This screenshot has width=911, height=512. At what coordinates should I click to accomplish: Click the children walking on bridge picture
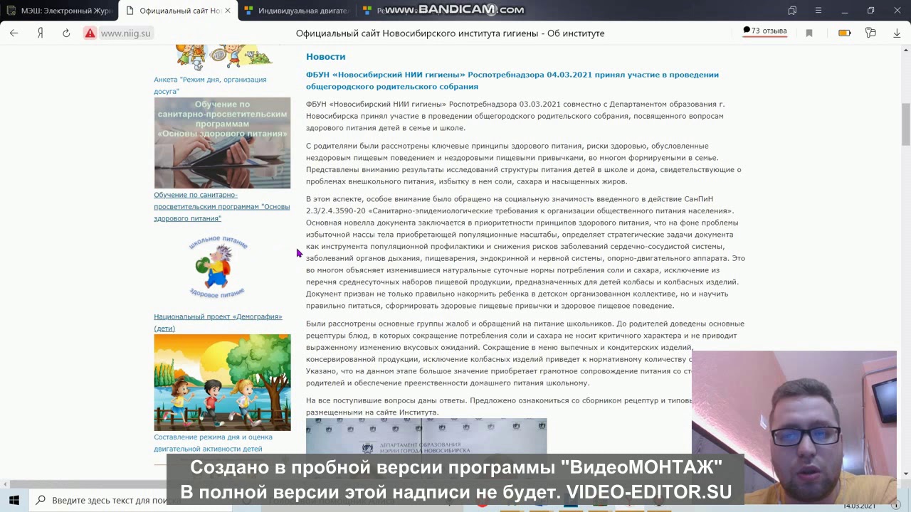point(222,383)
